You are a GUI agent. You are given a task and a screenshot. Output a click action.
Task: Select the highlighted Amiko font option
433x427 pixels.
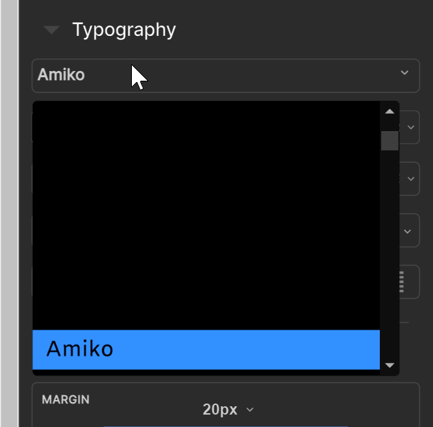(206, 349)
